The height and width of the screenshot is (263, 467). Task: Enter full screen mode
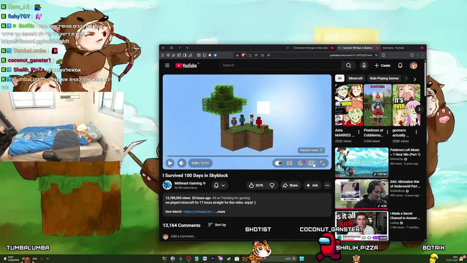coord(323,163)
